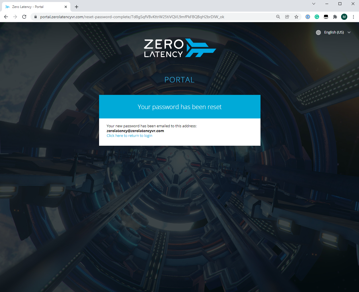Screen dimensions: 359x292
Task: Click the zerolatency@zerolatencyvr.com email text
Action: coord(135,131)
